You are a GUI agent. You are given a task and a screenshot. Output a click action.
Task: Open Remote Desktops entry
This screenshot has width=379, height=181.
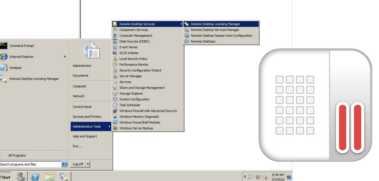221,41
